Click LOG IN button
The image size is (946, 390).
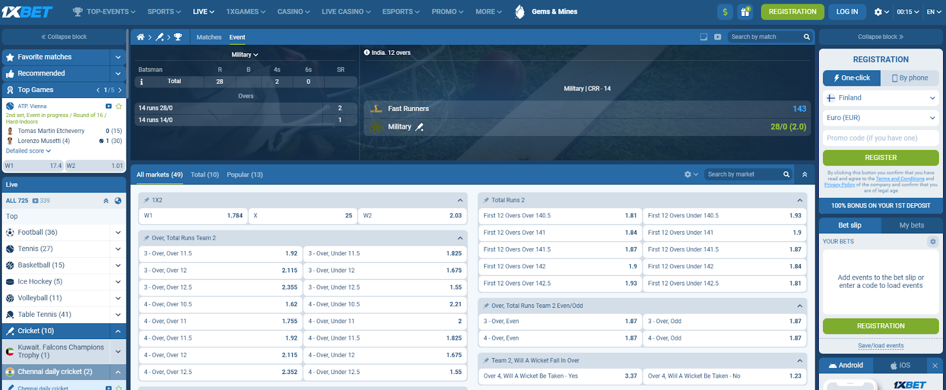point(847,12)
